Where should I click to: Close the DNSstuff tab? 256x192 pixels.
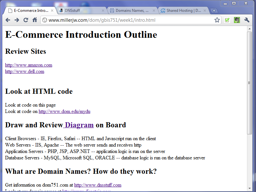click(x=103, y=11)
